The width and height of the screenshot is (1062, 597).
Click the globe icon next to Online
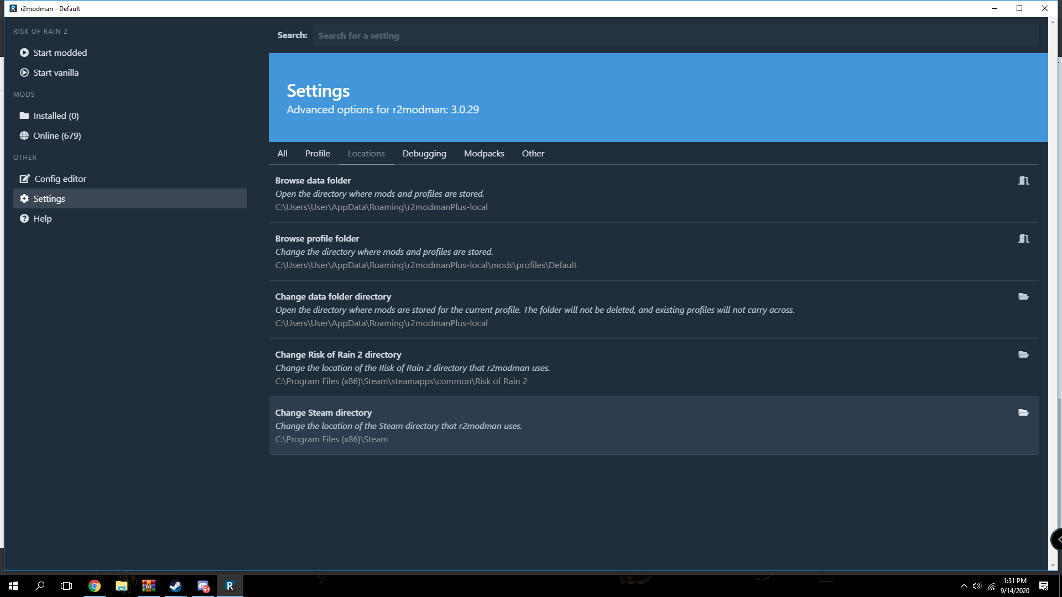coord(24,135)
